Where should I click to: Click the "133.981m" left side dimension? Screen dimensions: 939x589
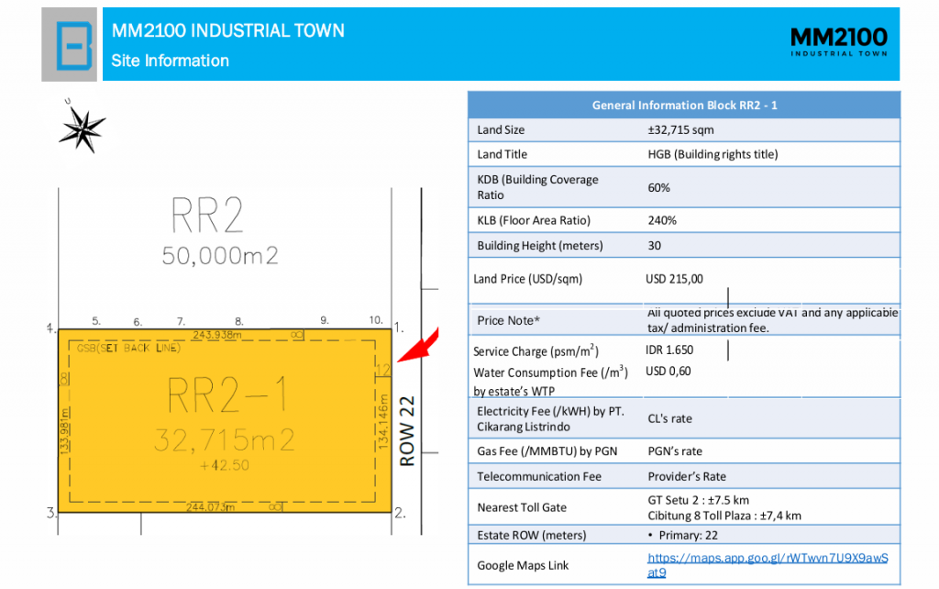click(64, 430)
